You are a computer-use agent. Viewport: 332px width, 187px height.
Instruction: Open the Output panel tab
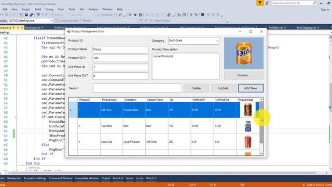106,178
